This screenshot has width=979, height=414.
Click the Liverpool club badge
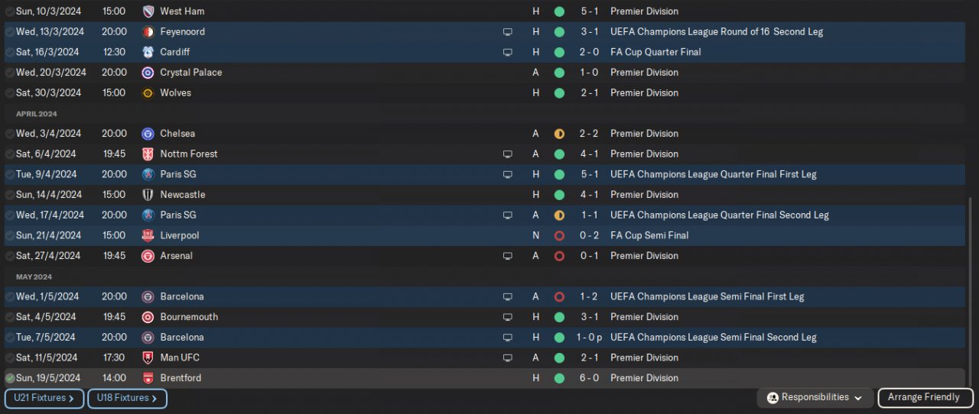(148, 235)
